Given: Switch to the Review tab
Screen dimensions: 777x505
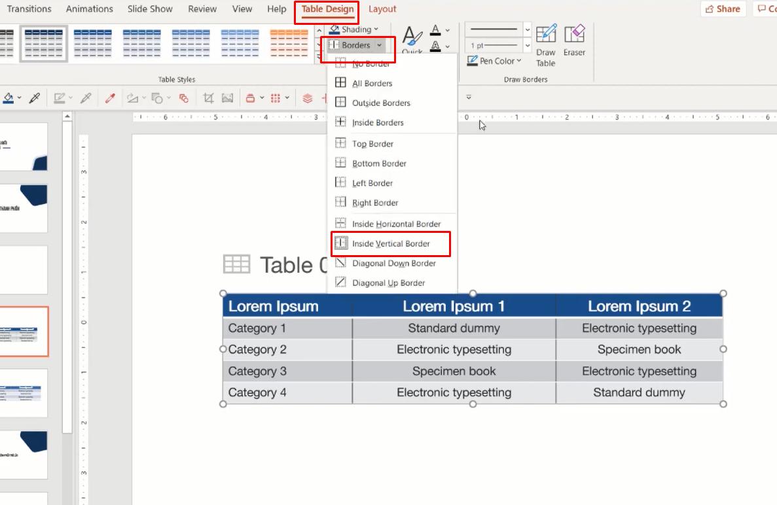Looking at the screenshot, I should [x=202, y=9].
